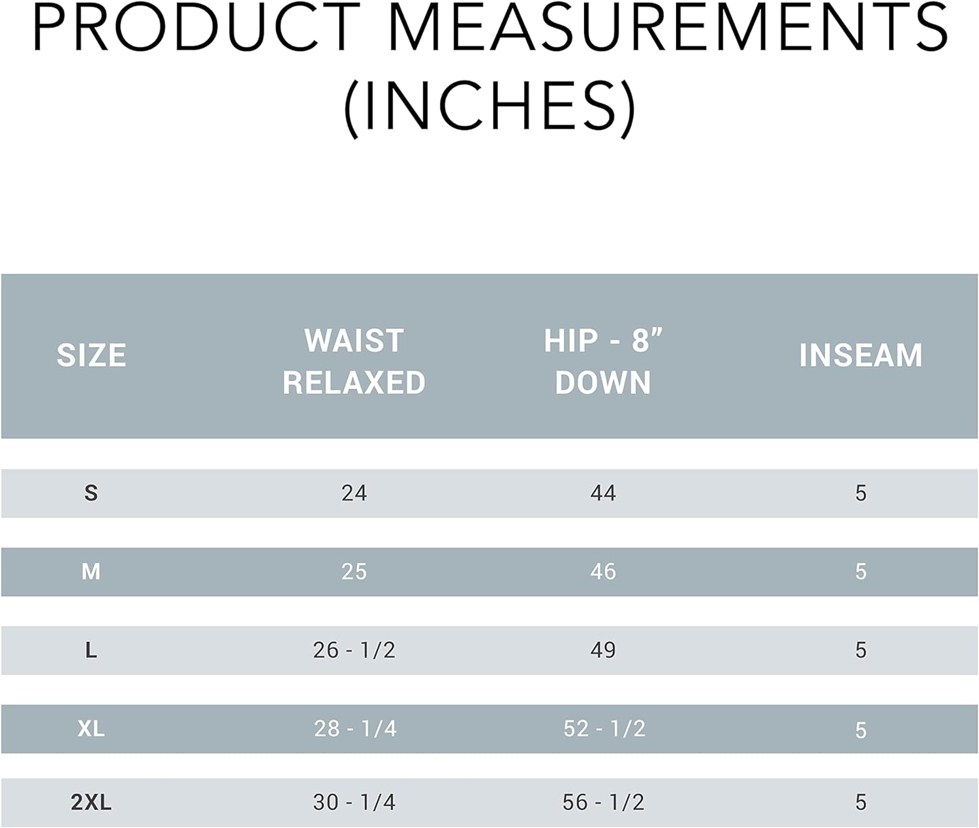Click waist value 30 - 1/4
The width and height of the screenshot is (979, 828).
[354, 802]
